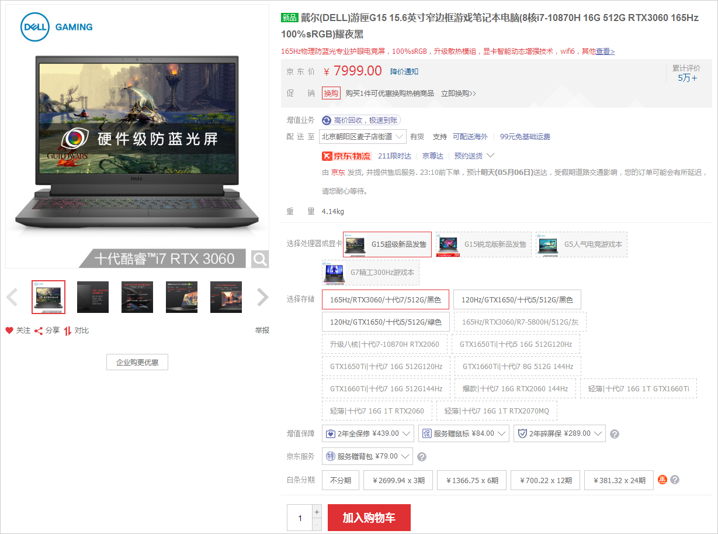Screen dimensions: 718x534
Task: Expand the 2年全保修 warranty dropdown
Action: pos(367,433)
